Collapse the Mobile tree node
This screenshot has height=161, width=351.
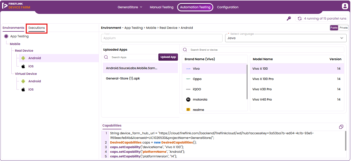tap(15, 44)
